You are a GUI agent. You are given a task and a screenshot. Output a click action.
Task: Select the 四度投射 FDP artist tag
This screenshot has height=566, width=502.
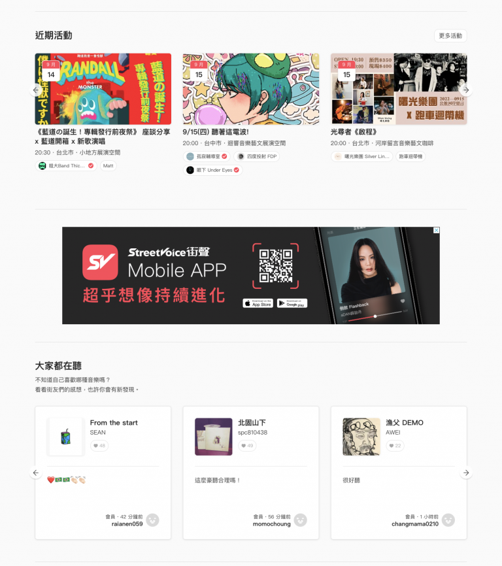point(257,156)
